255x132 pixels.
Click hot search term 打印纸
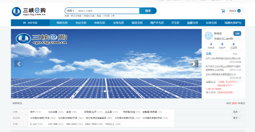pos(107,16)
